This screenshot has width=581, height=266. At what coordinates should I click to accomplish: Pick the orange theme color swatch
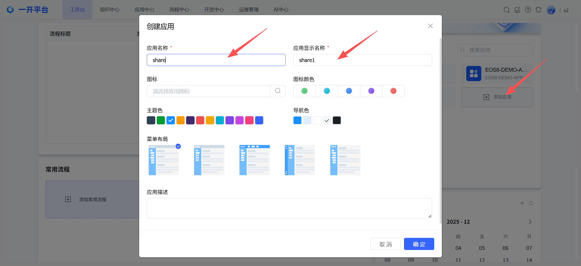click(x=180, y=120)
